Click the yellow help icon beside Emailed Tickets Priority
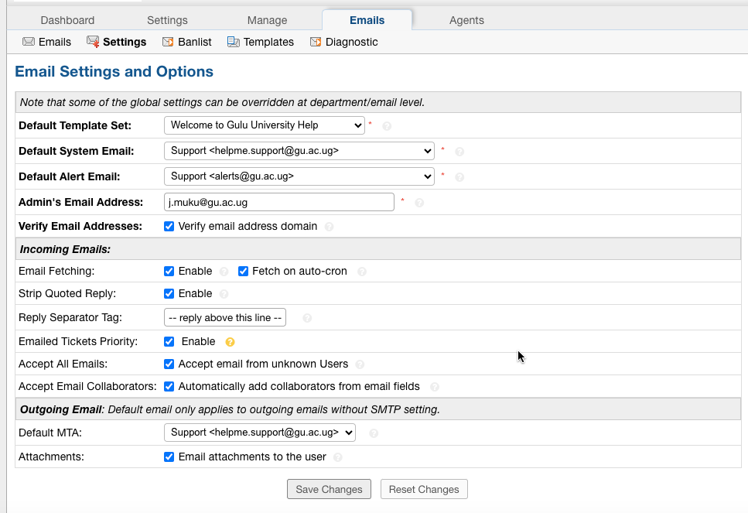 tap(230, 342)
